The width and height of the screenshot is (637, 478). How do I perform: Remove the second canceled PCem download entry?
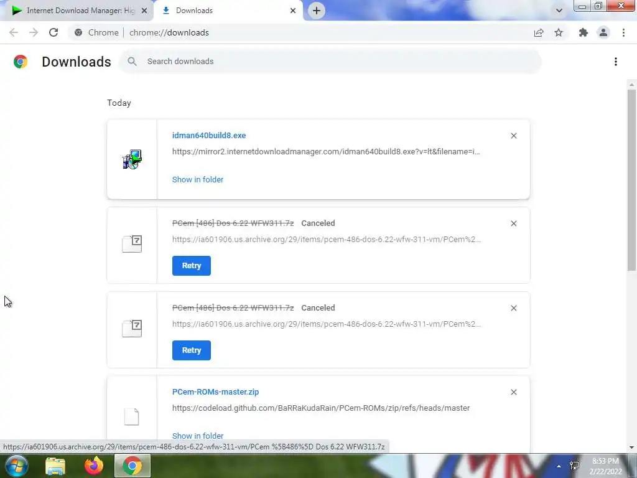(513, 308)
